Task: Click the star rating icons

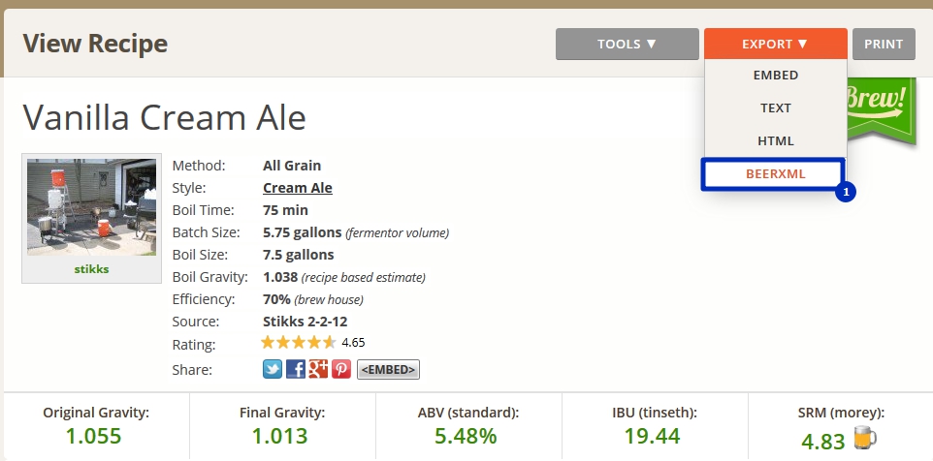Action: coord(299,342)
